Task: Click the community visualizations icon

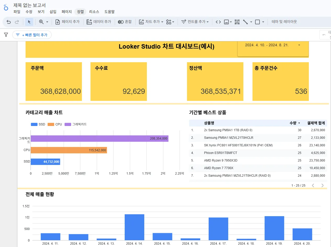Action: point(168,22)
